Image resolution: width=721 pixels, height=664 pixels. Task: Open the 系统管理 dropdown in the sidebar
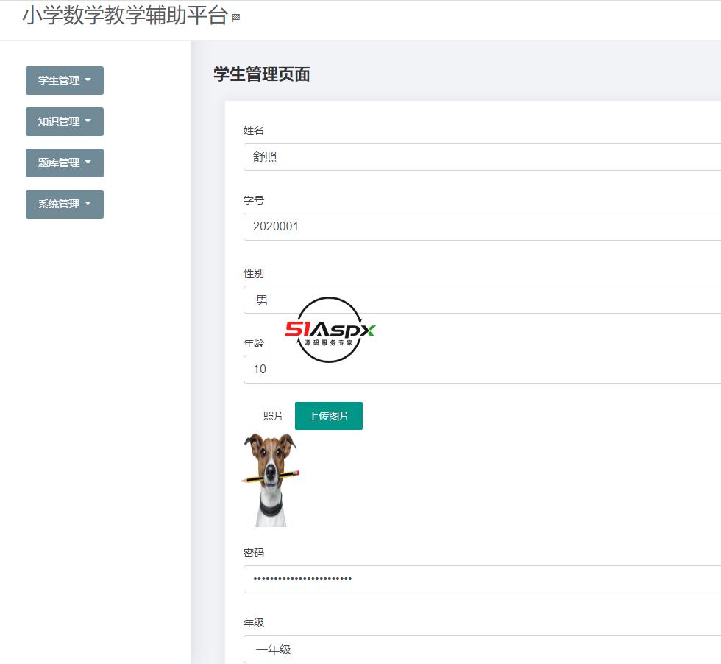(x=65, y=204)
